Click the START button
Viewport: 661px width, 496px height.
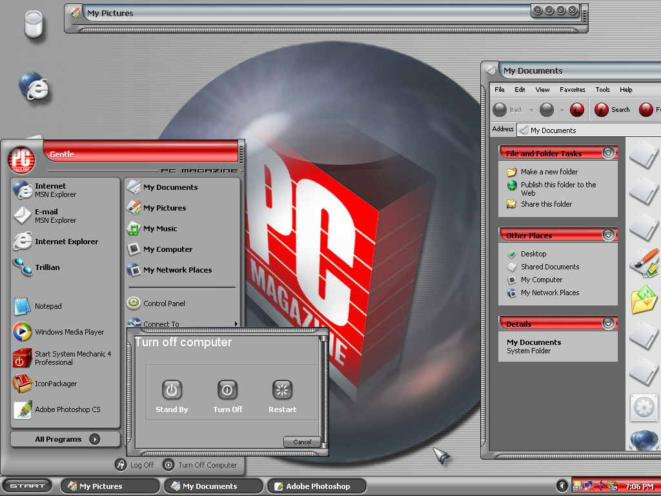(27, 486)
